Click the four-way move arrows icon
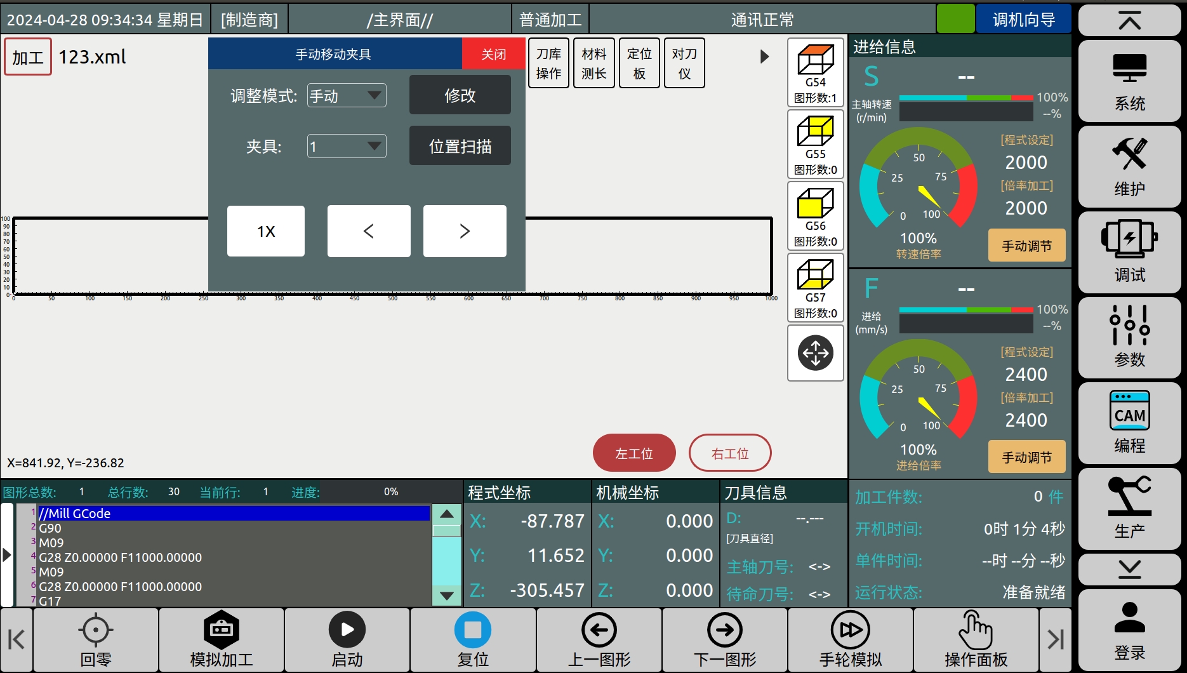The width and height of the screenshot is (1187, 673). [815, 353]
